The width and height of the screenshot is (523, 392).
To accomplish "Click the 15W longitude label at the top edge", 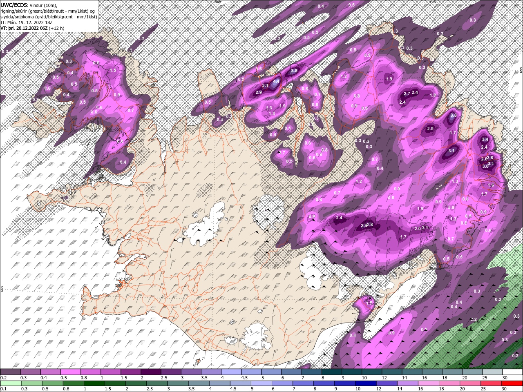I will (x=433, y=2).
